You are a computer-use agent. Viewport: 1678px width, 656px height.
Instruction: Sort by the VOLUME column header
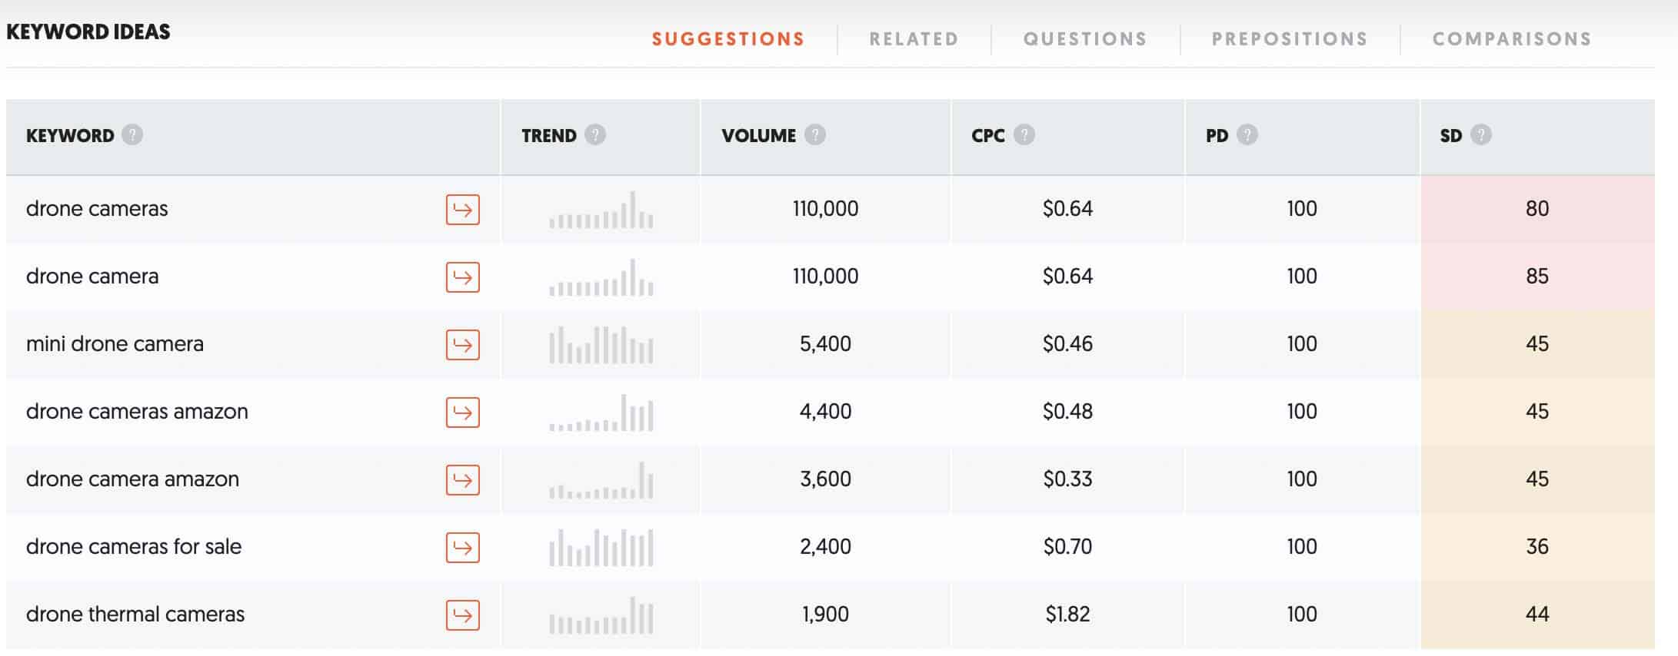(758, 136)
